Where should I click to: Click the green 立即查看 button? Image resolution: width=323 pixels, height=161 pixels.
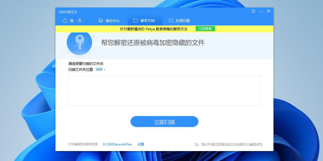click(x=205, y=29)
